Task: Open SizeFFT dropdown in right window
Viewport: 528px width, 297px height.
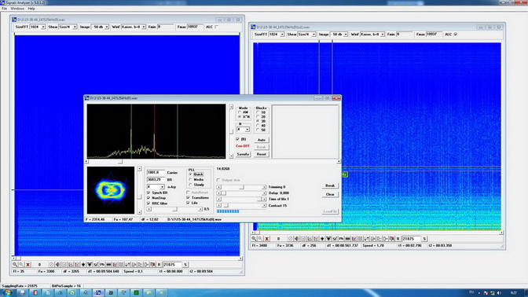Action: pos(282,35)
